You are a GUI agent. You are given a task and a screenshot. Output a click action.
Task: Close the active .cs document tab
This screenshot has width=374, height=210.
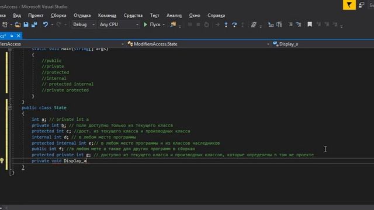[18, 36]
